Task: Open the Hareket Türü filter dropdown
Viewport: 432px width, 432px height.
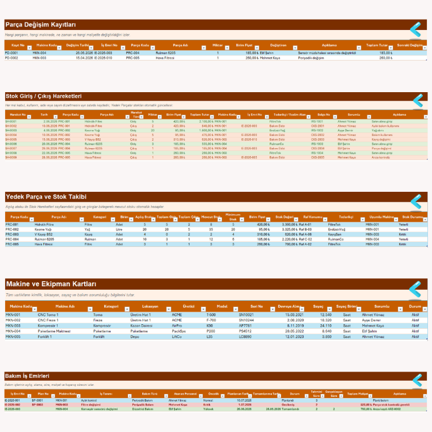Action: click(142, 117)
